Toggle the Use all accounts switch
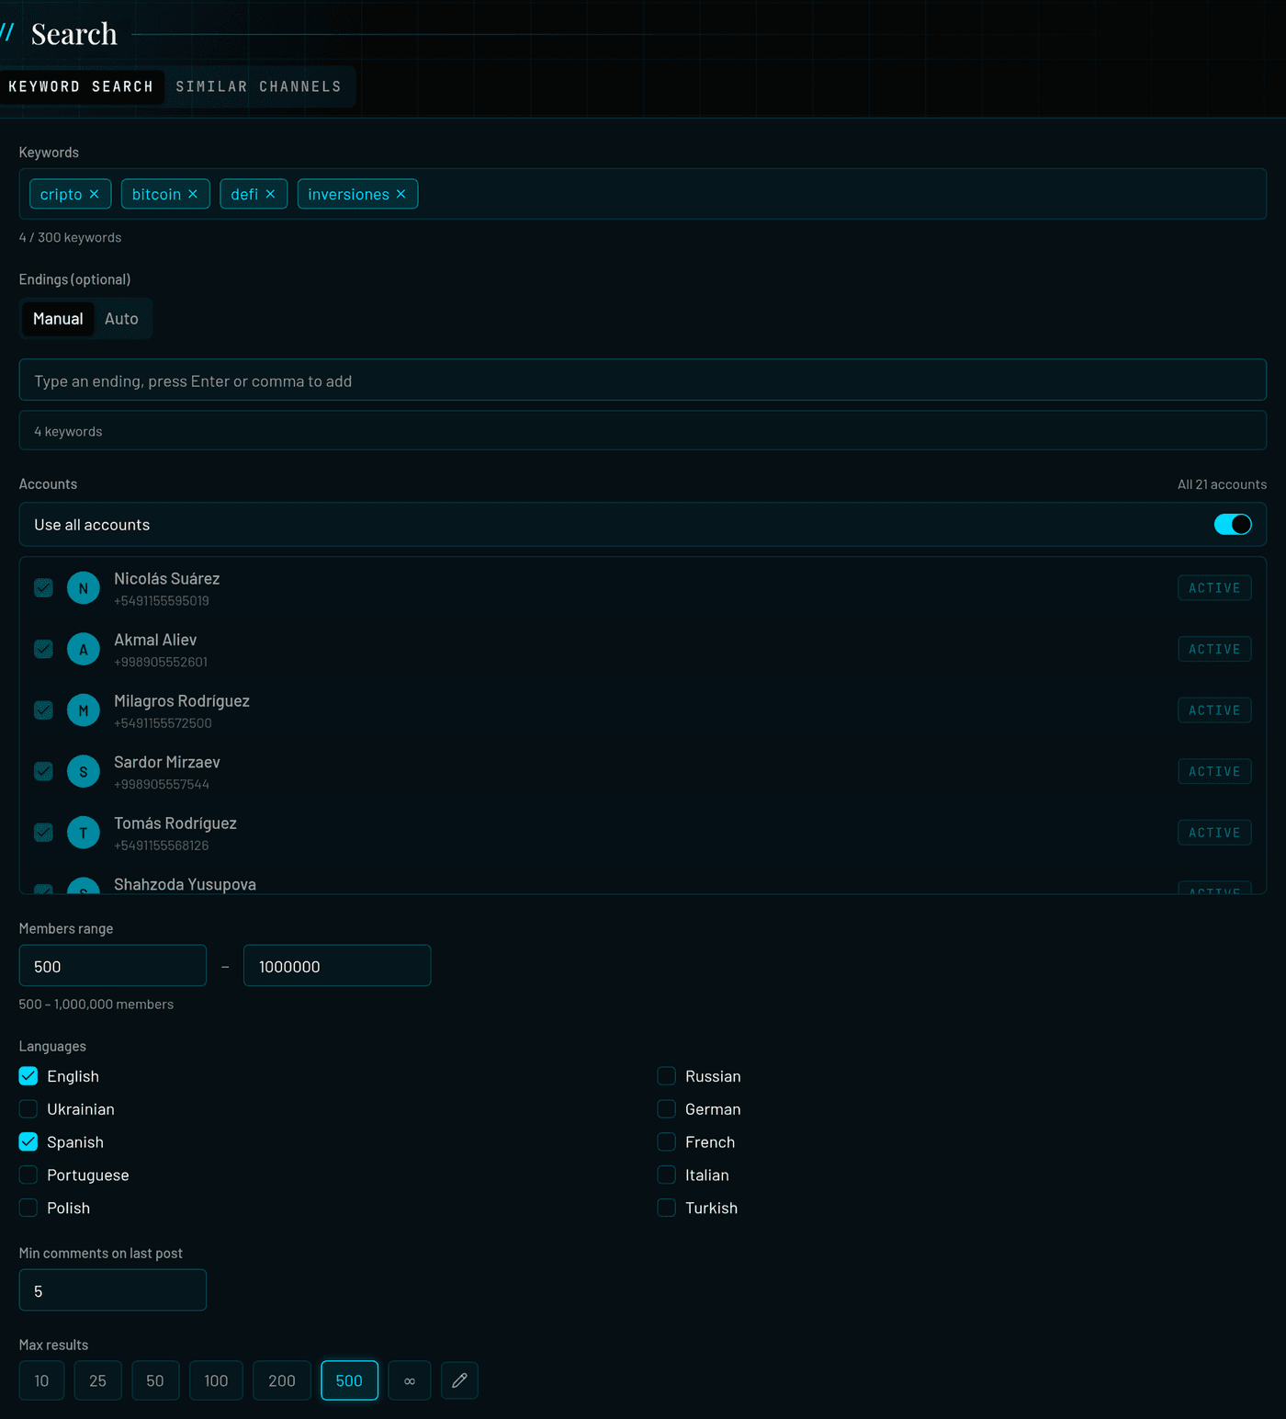 click(1233, 525)
